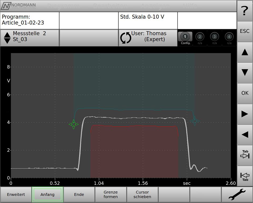This screenshot has height=203, width=253.
Task: Select channel 1 Config indicator
Action: [185, 38]
